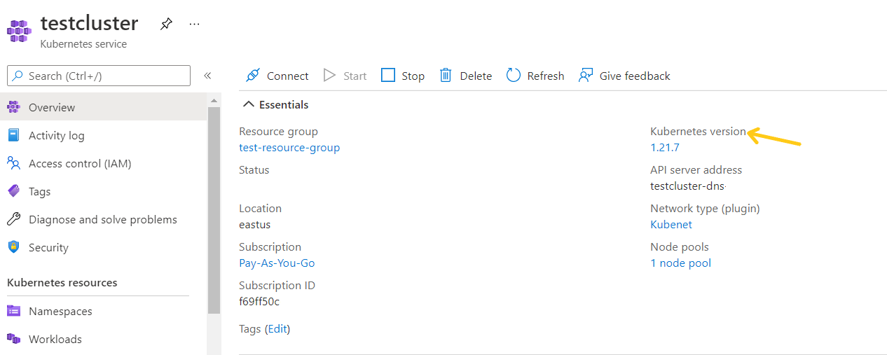Click the Delete trash can icon
The width and height of the screenshot is (887, 355).
pyautogui.click(x=446, y=76)
